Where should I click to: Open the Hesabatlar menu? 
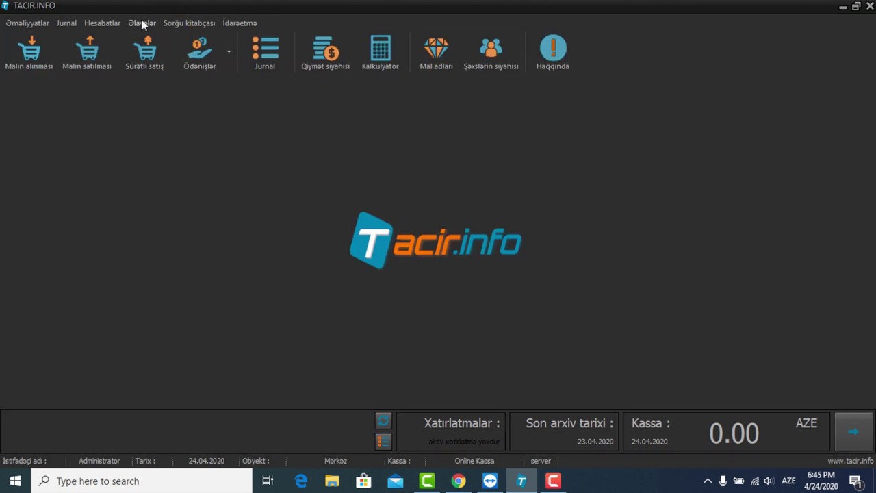(x=102, y=23)
